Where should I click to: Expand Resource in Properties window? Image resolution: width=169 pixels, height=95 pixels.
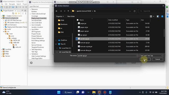coord(30,9)
